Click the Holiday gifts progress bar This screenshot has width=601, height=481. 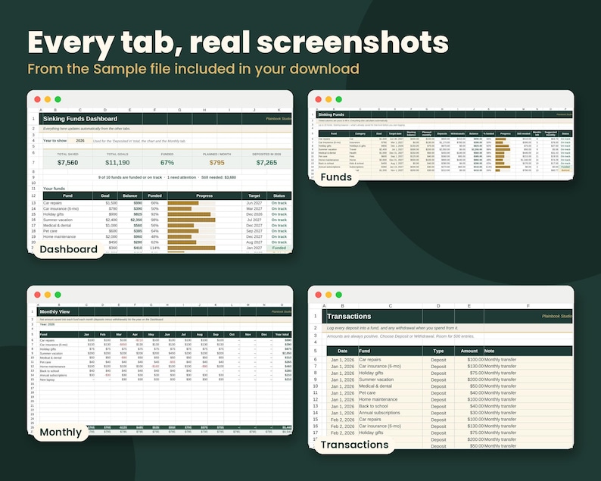click(189, 214)
